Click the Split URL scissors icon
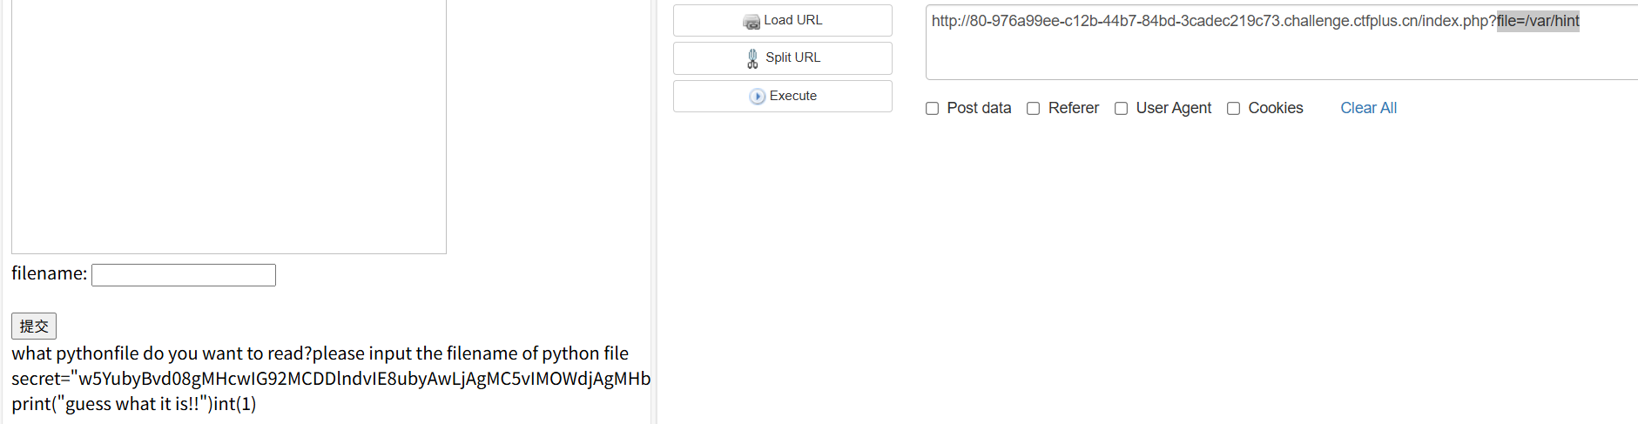The height and width of the screenshot is (424, 1638). 752,58
